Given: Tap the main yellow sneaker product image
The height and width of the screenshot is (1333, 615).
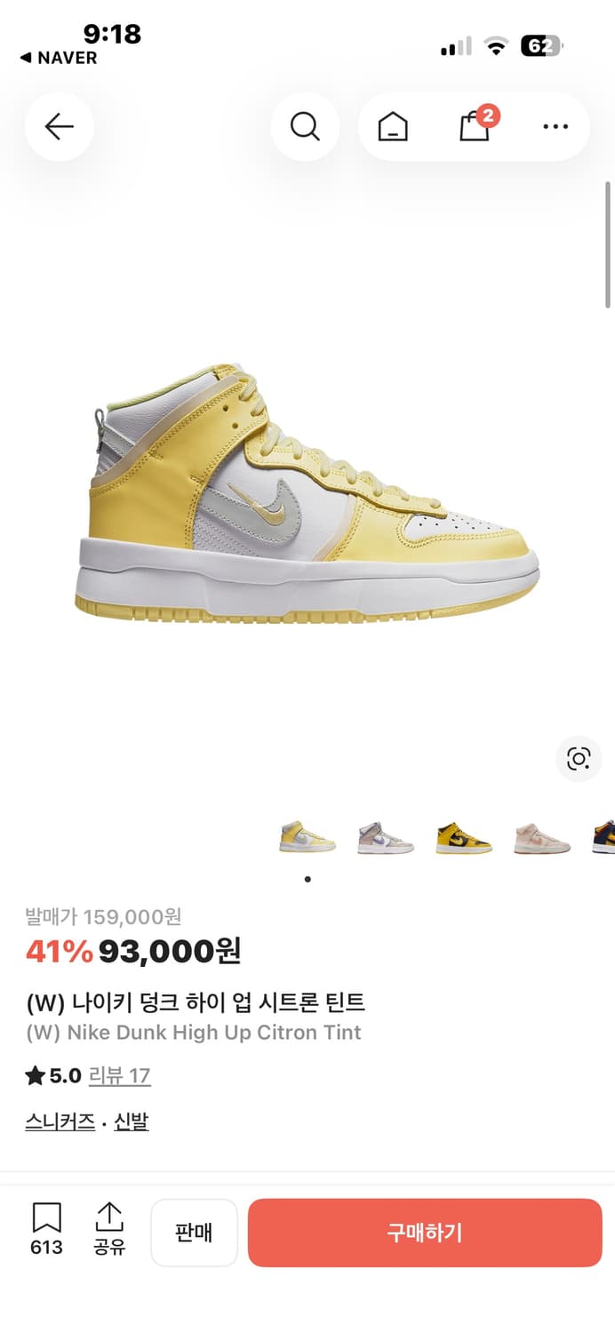Looking at the screenshot, I should click(x=307, y=493).
